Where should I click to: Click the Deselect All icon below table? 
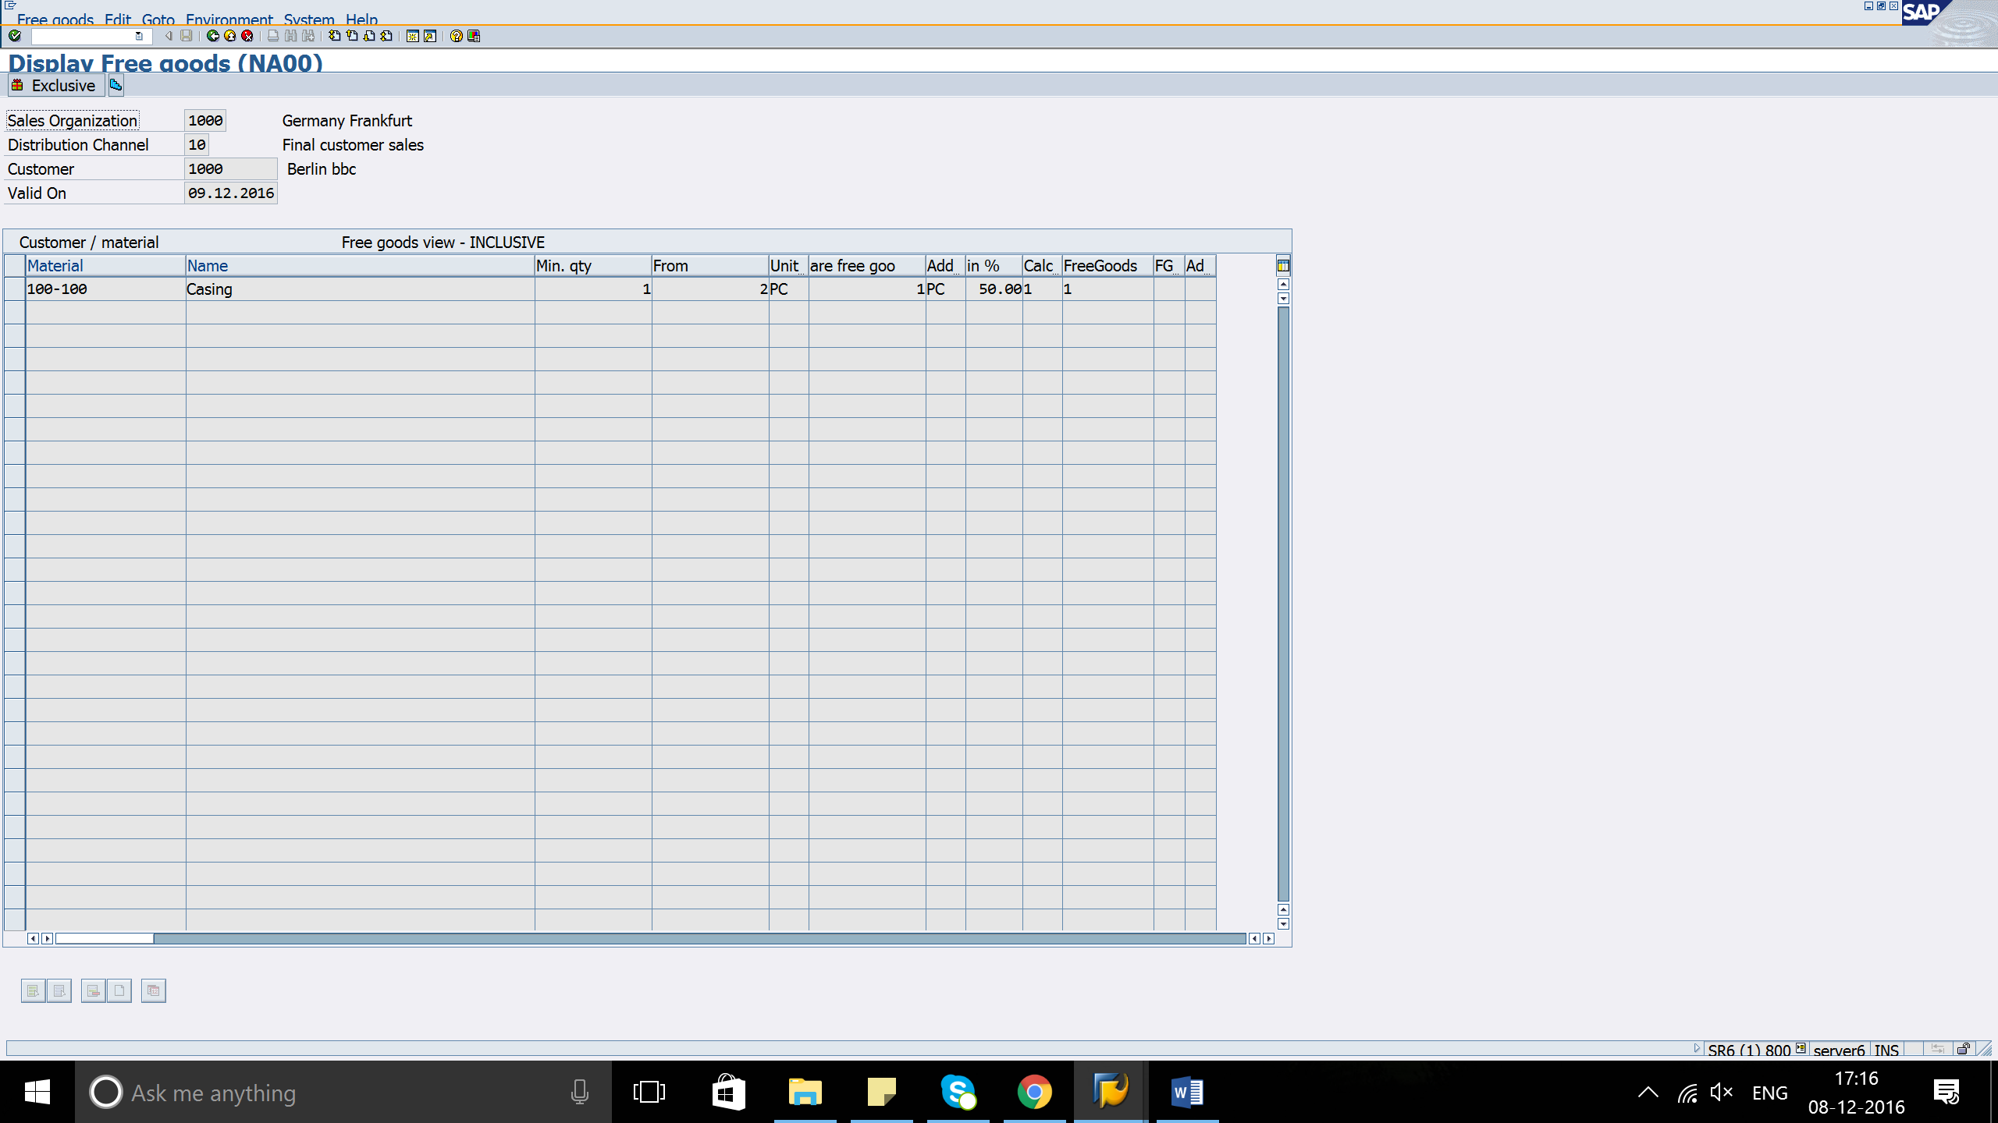(59, 990)
